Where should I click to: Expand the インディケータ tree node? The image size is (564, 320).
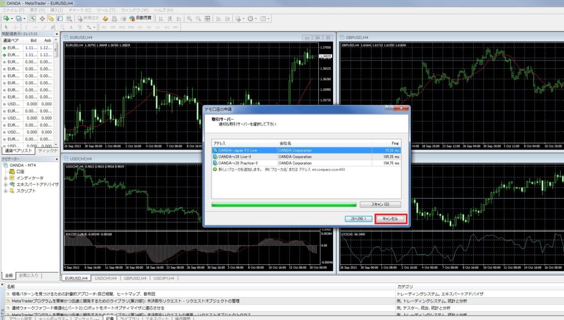pos(6,178)
